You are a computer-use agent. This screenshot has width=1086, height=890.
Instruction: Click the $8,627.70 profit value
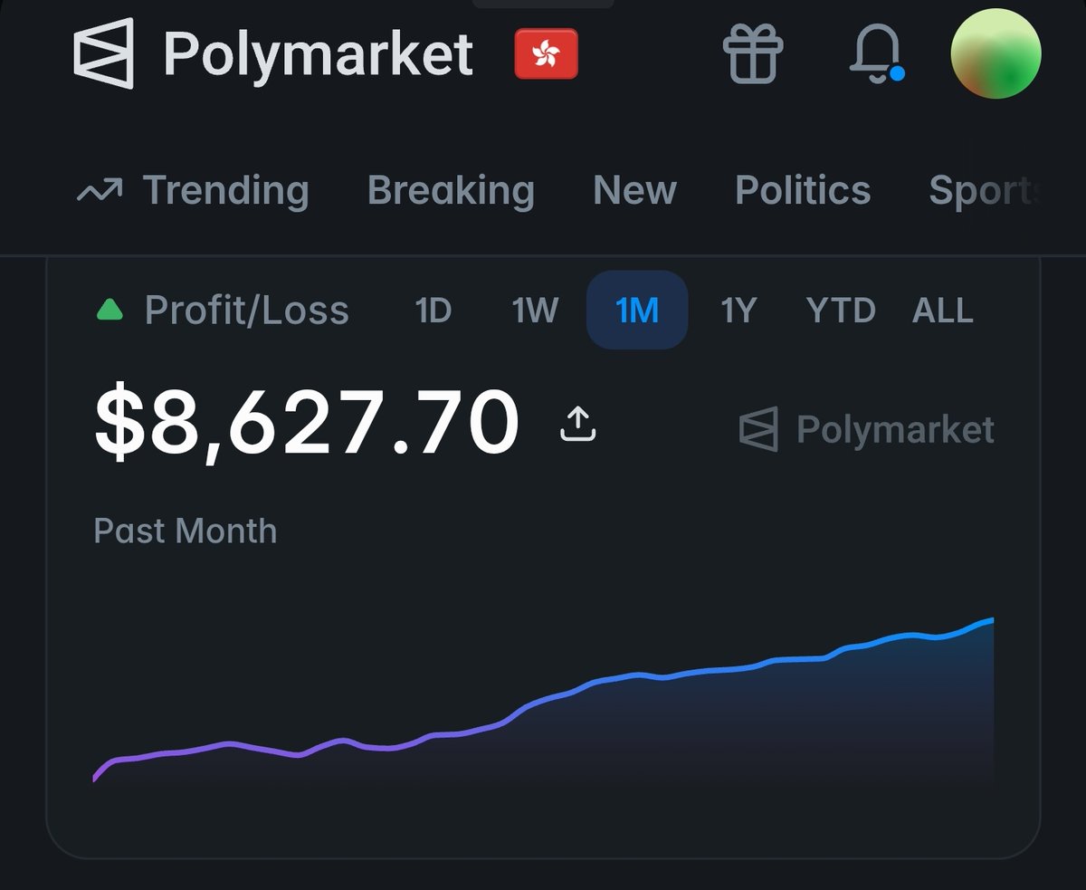[x=308, y=423]
